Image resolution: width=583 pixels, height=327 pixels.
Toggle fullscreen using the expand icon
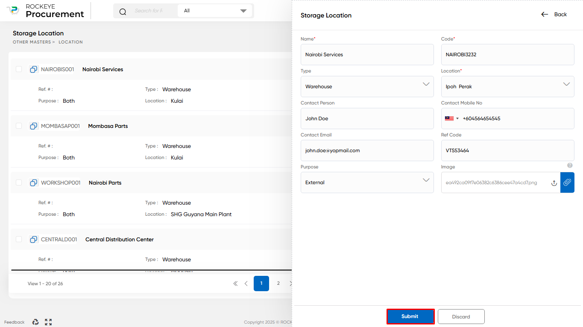point(48,322)
